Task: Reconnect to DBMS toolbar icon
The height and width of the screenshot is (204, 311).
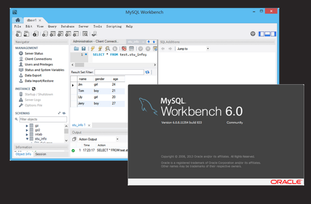Action: click(94, 34)
